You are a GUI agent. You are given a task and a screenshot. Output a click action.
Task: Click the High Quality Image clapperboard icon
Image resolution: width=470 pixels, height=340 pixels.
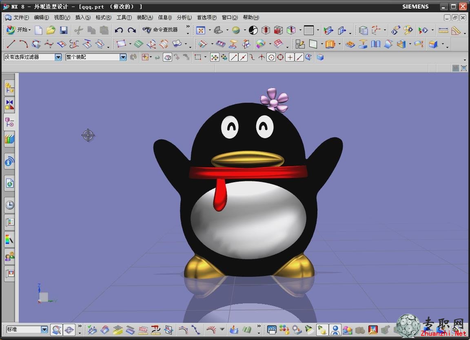272,330
